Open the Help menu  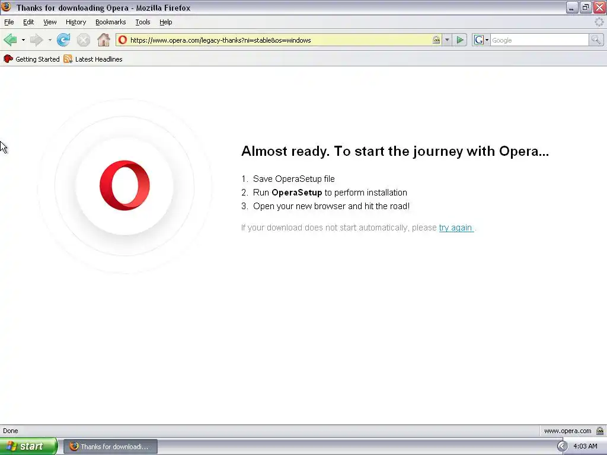[x=166, y=22]
